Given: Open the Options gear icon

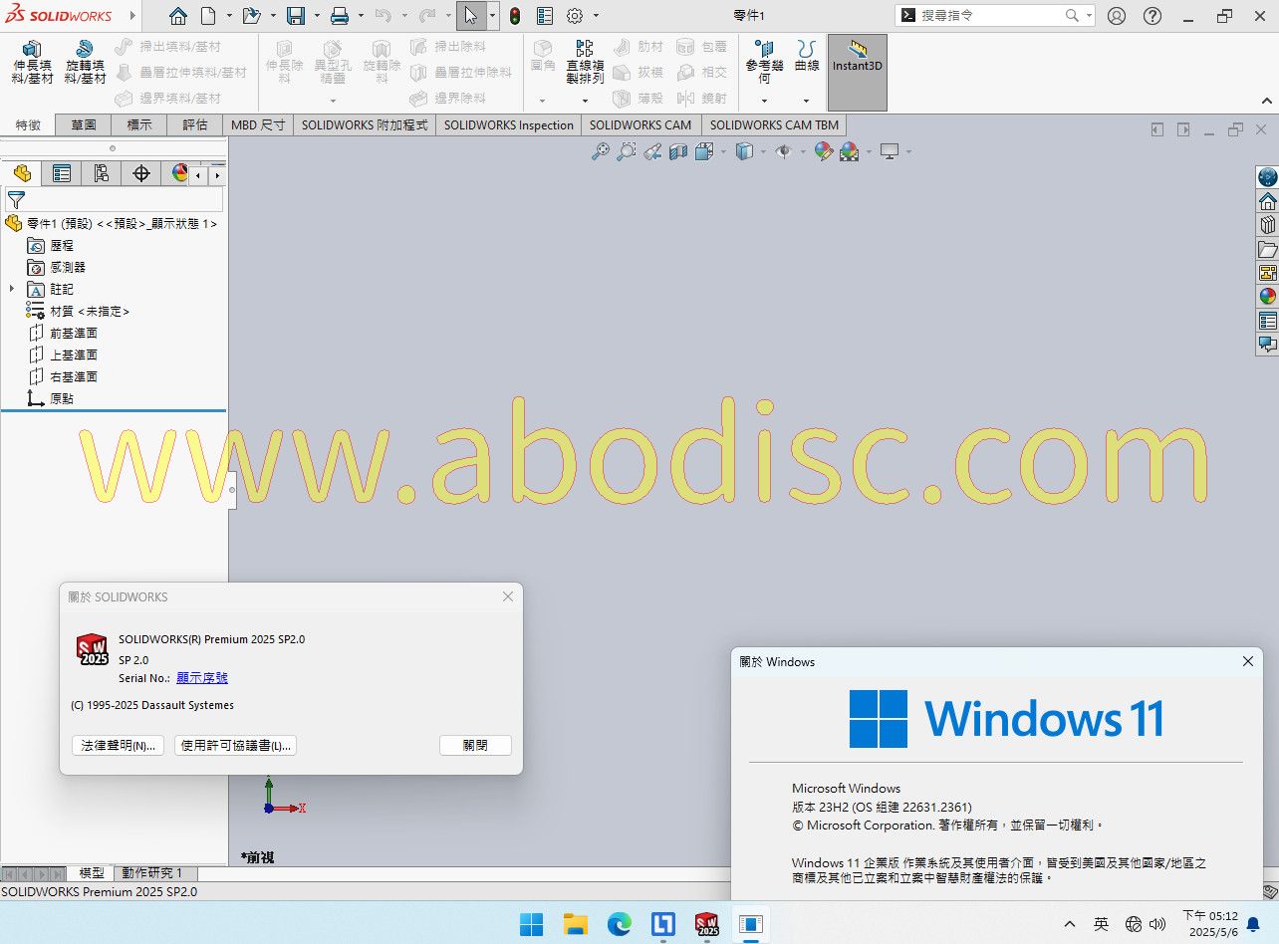Looking at the screenshot, I should pyautogui.click(x=575, y=16).
